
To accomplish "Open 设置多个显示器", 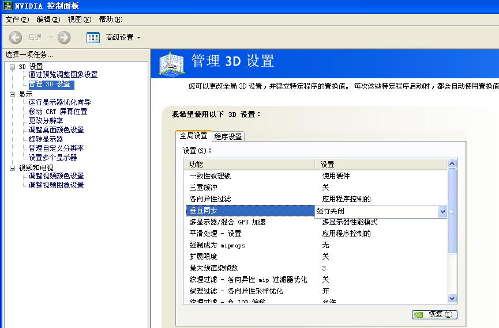I will [53, 158].
